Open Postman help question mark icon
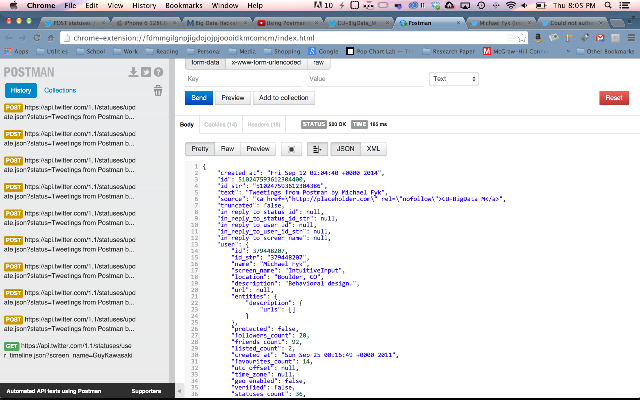This screenshot has width=640, height=400. [x=158, y=72]
